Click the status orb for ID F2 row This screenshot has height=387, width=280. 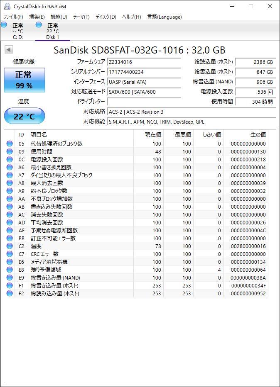pos(10,293)
